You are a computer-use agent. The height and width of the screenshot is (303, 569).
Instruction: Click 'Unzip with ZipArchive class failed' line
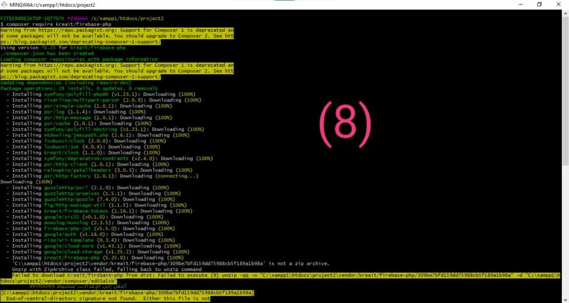[107, 269]
